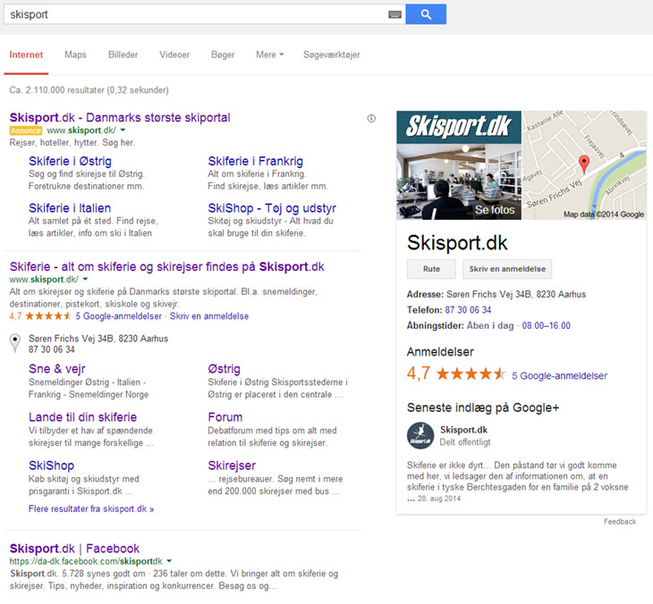The width and height of the screenshot is (653, 604).
Task: Switch to the Maps tab
Action: [75, 55]
